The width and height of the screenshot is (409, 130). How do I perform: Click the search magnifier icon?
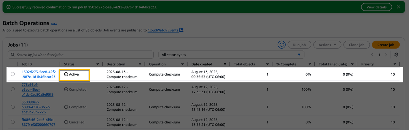click(x=13, y=55)
